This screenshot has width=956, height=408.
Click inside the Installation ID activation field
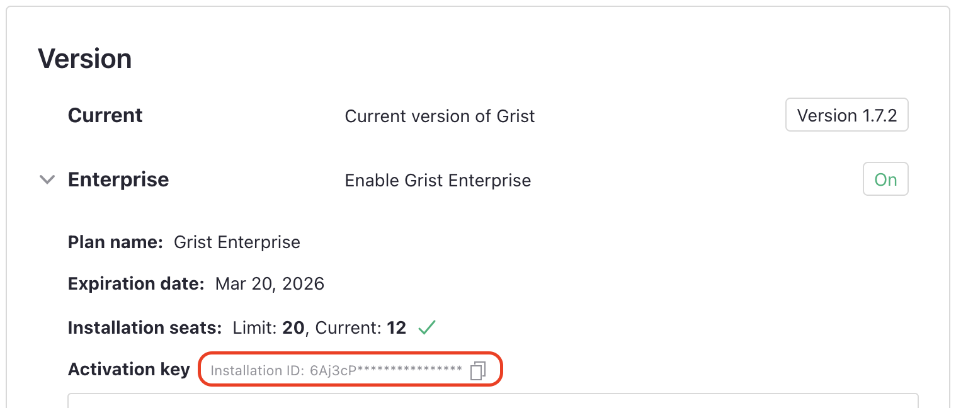[334, 370]
